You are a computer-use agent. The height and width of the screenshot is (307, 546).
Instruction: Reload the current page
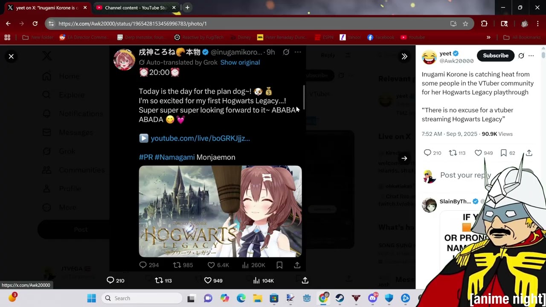(35, 23)
